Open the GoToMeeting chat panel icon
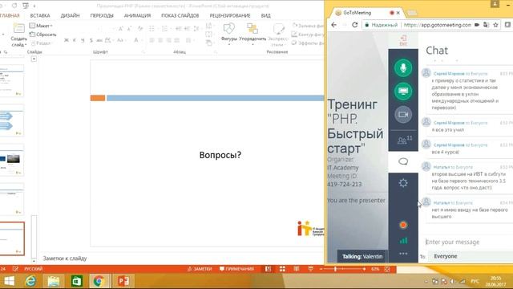The height and width of the screenshot is (289, 513). (x=403, y=161)
